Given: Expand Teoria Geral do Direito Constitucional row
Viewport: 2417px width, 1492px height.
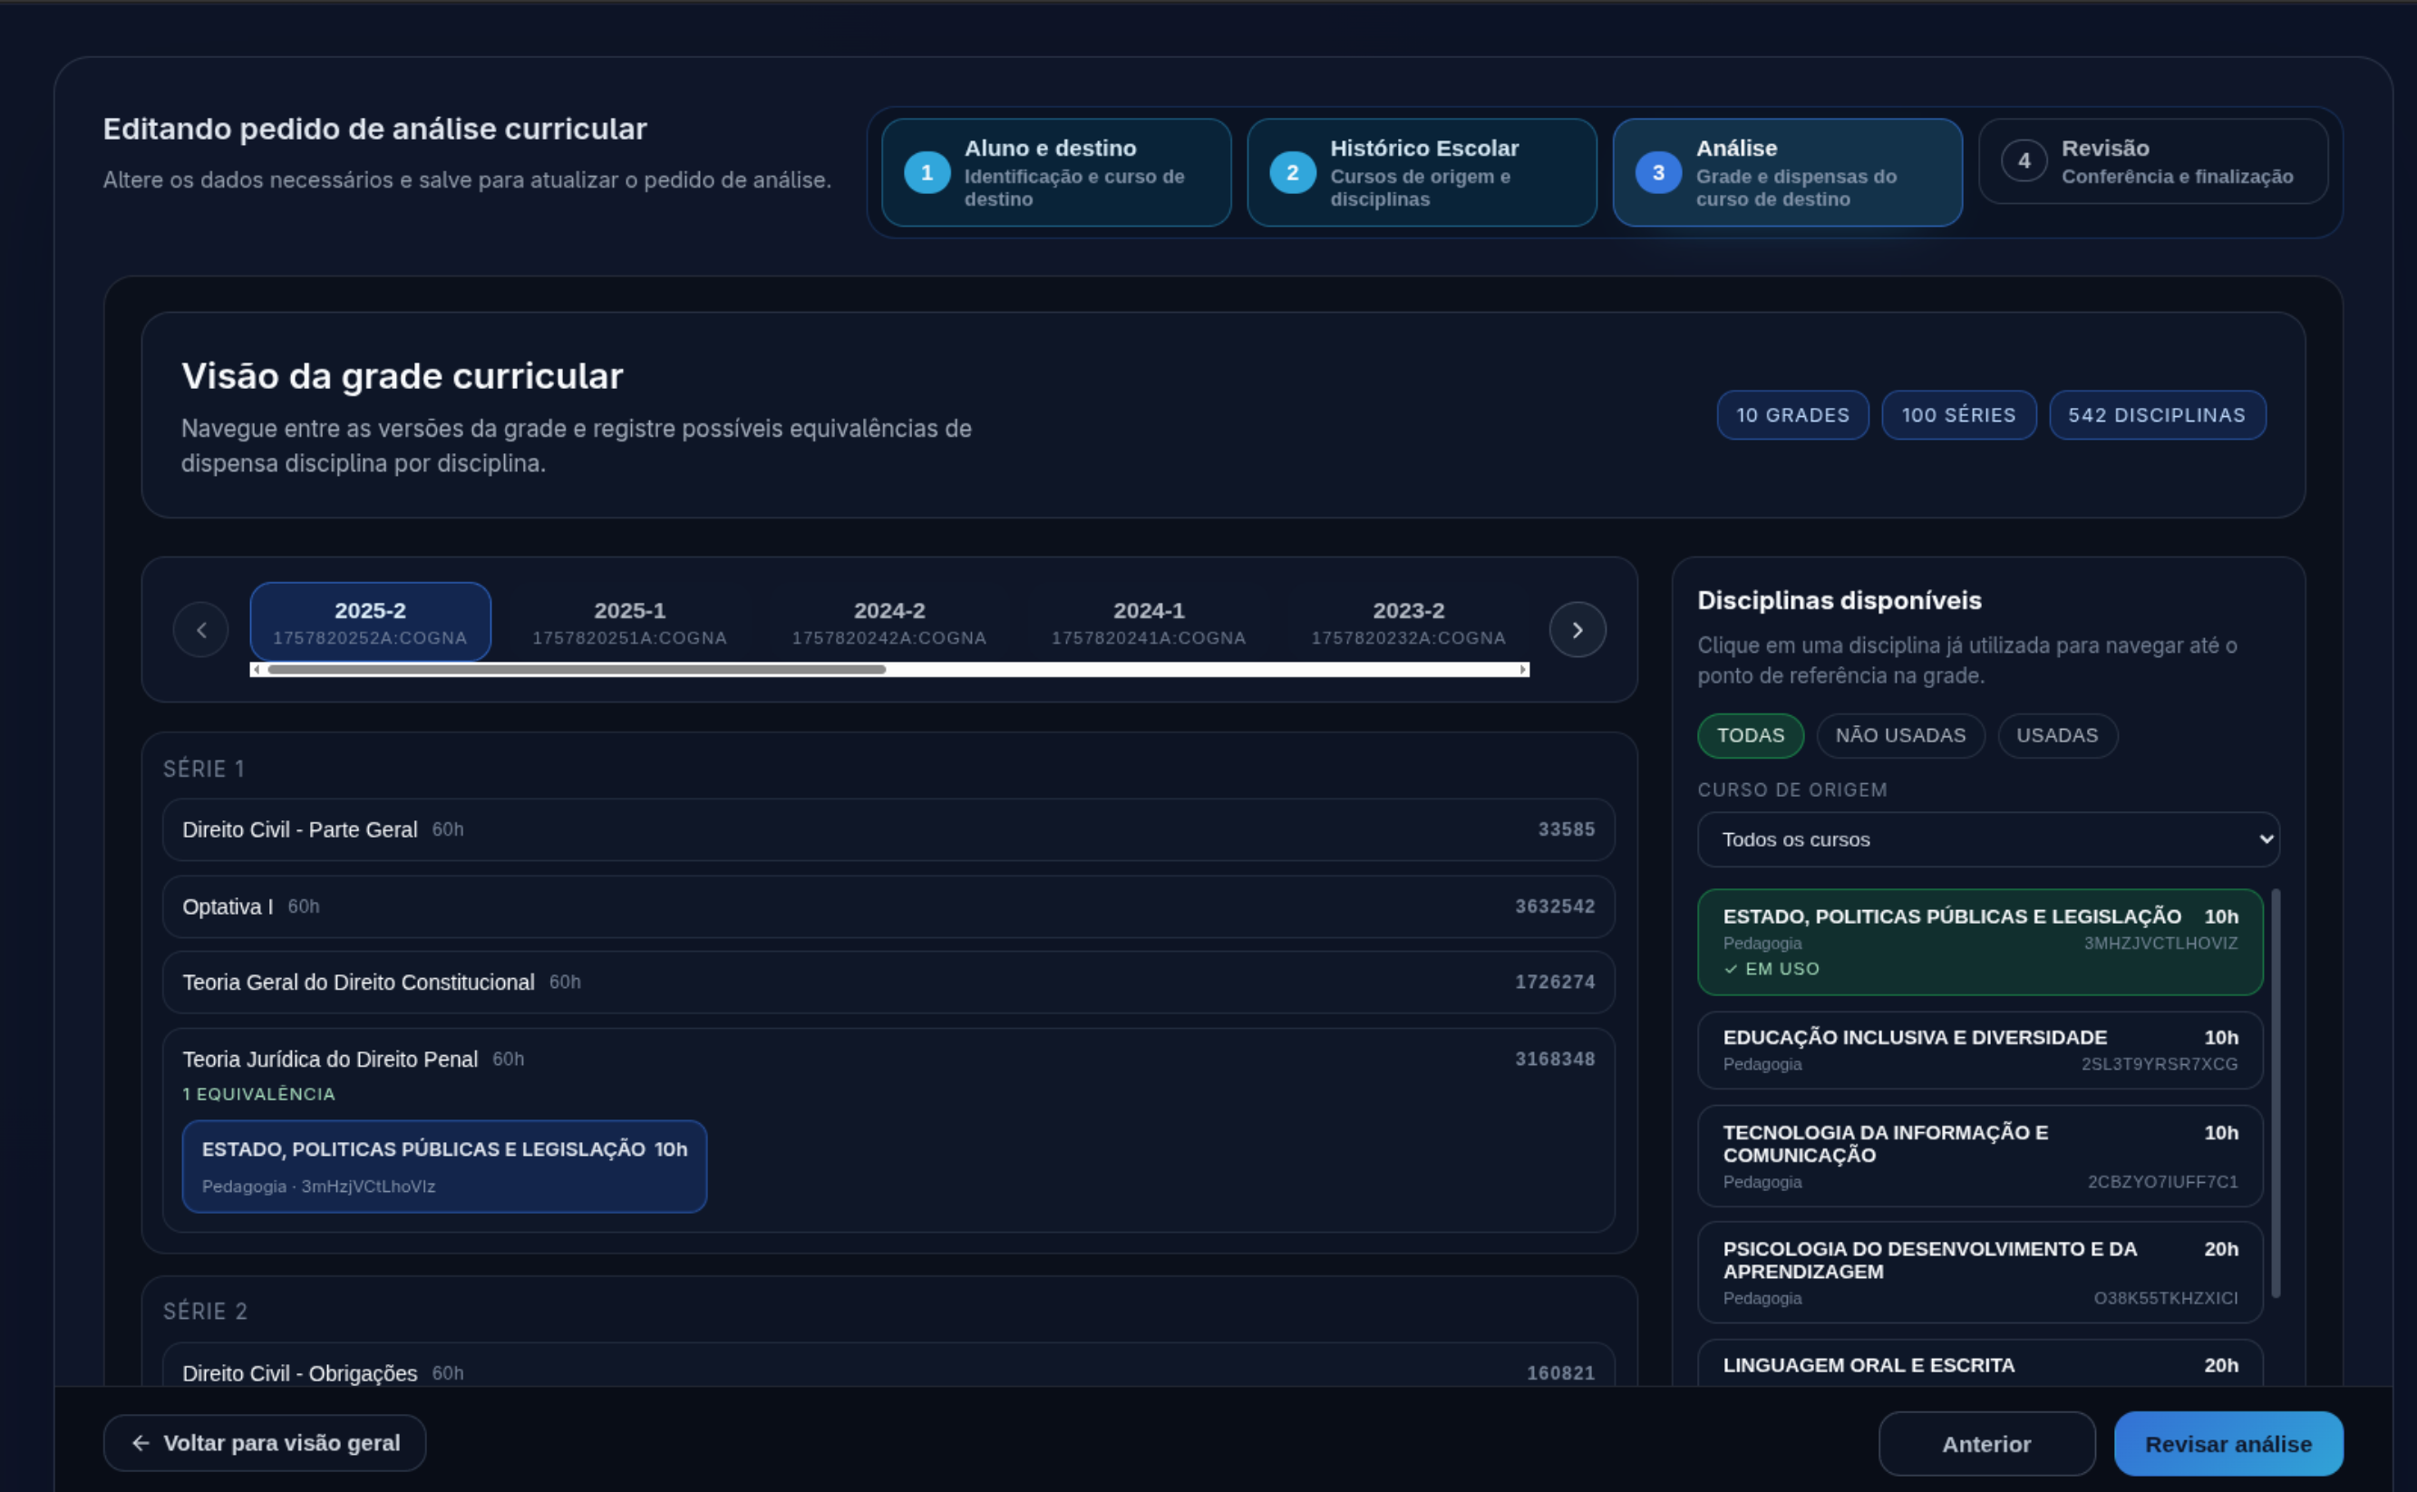Looking at the screenshot, I should pos(888,982).
